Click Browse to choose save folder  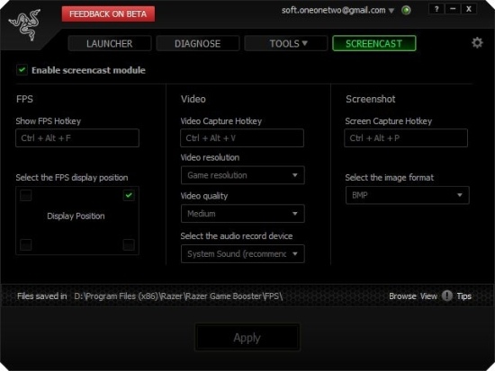click(402, 296)
